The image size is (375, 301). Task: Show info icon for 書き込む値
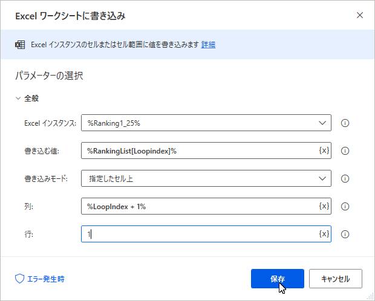[345, 151]
